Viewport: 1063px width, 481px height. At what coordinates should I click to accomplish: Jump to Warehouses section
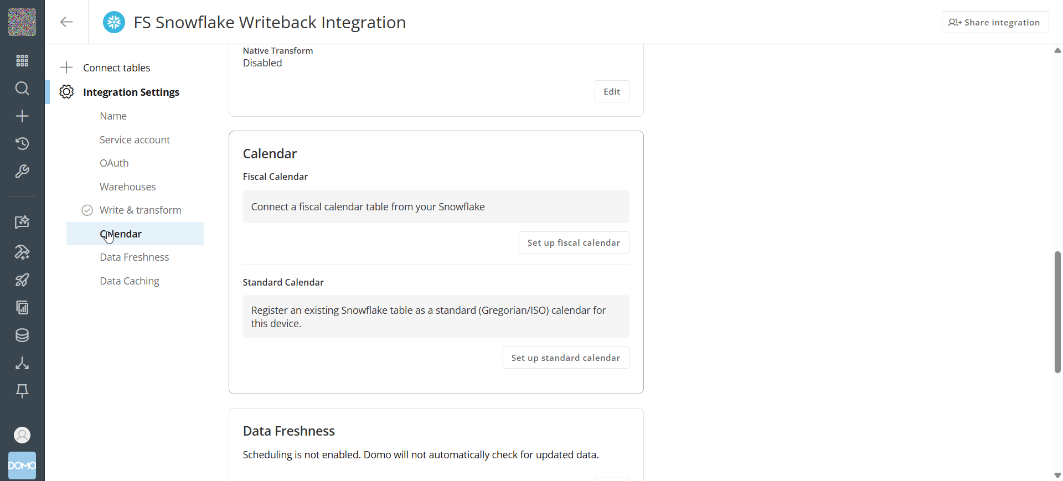pyautogui.click(x=128, y=187)
